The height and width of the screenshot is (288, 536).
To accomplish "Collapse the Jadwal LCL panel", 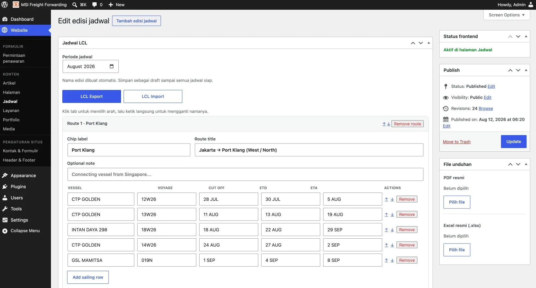I will pos(429,43).
